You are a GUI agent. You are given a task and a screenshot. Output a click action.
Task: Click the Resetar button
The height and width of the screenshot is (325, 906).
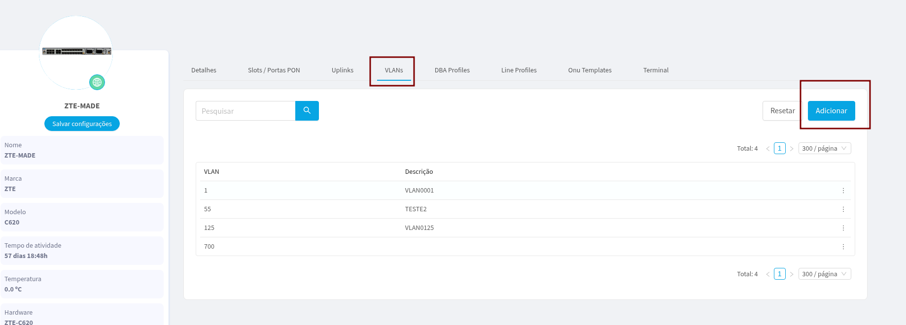[782, 111]
